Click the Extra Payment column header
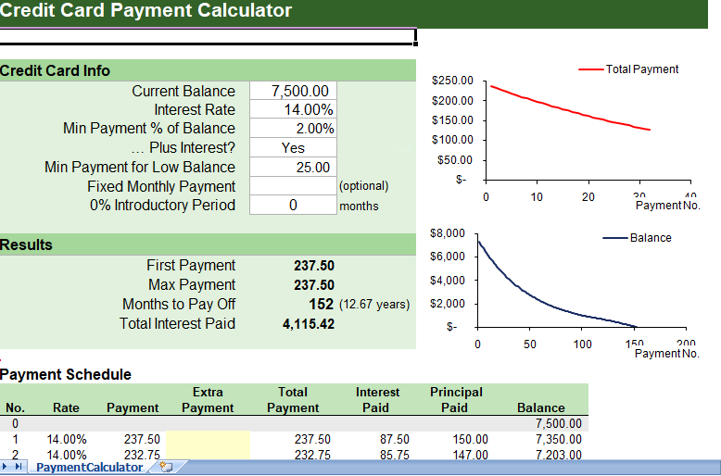721x476 pixels. click(208, 400)
